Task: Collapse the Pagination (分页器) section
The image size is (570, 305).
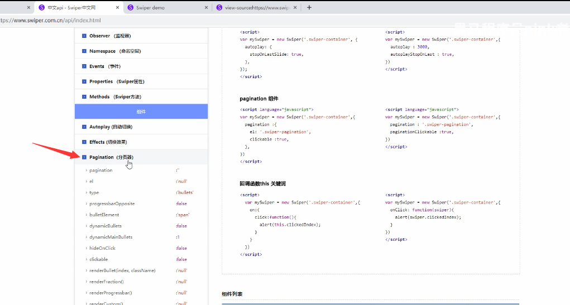Action: click(141, 157)
